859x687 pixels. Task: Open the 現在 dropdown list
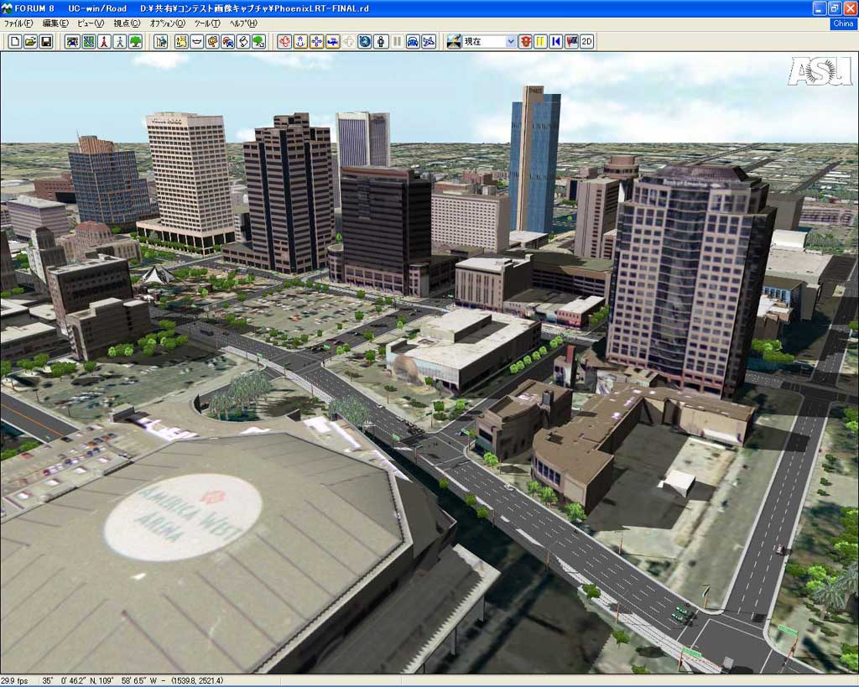[511, 42]
